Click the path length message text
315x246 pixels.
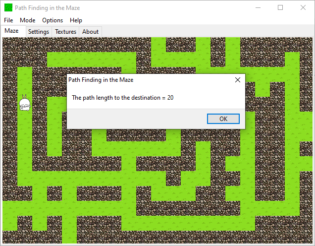pyautogui.click(x=122, y=98)
